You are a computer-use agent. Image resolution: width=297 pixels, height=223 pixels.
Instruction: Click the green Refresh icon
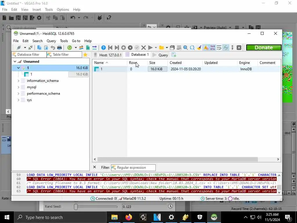(x=70, y=48)
